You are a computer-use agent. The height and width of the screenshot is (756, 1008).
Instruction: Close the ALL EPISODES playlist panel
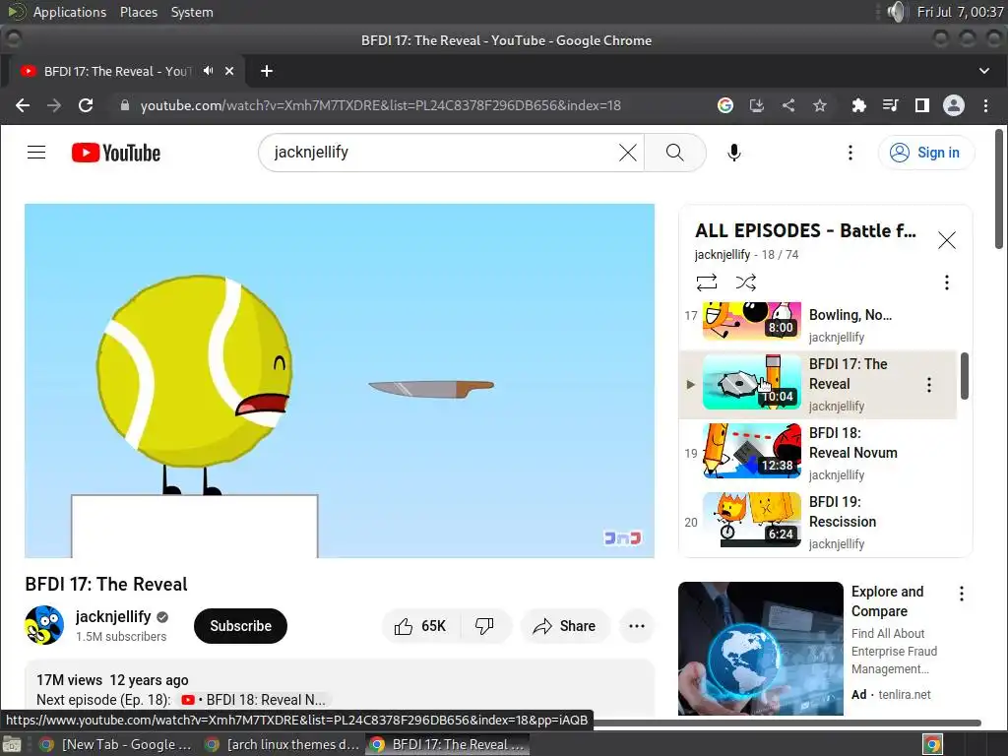946,240
